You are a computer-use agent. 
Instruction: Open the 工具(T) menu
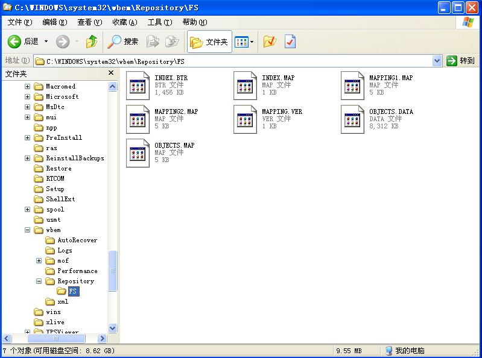(x=159, y=22)
